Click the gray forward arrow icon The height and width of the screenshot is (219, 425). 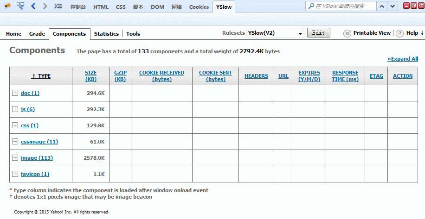point(45,6)
